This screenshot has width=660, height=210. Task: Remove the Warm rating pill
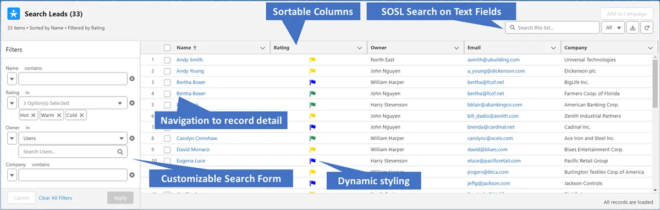pos(59,115)
